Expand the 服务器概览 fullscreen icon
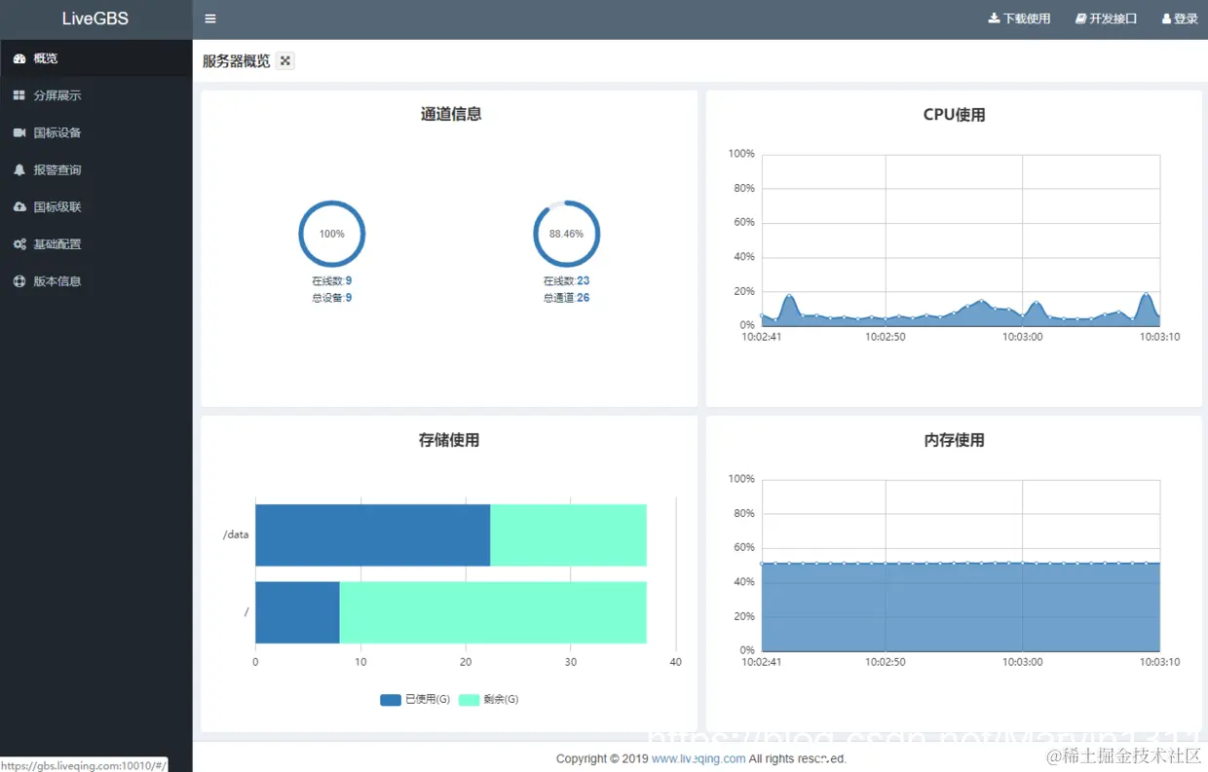Image resolution: width=1208 pixels, height=772 pixels. click(x=285, y=60)
